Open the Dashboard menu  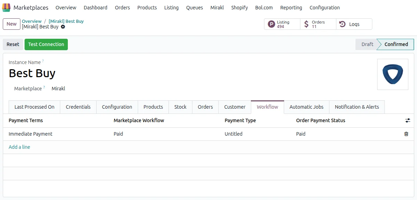coord(96,8)
